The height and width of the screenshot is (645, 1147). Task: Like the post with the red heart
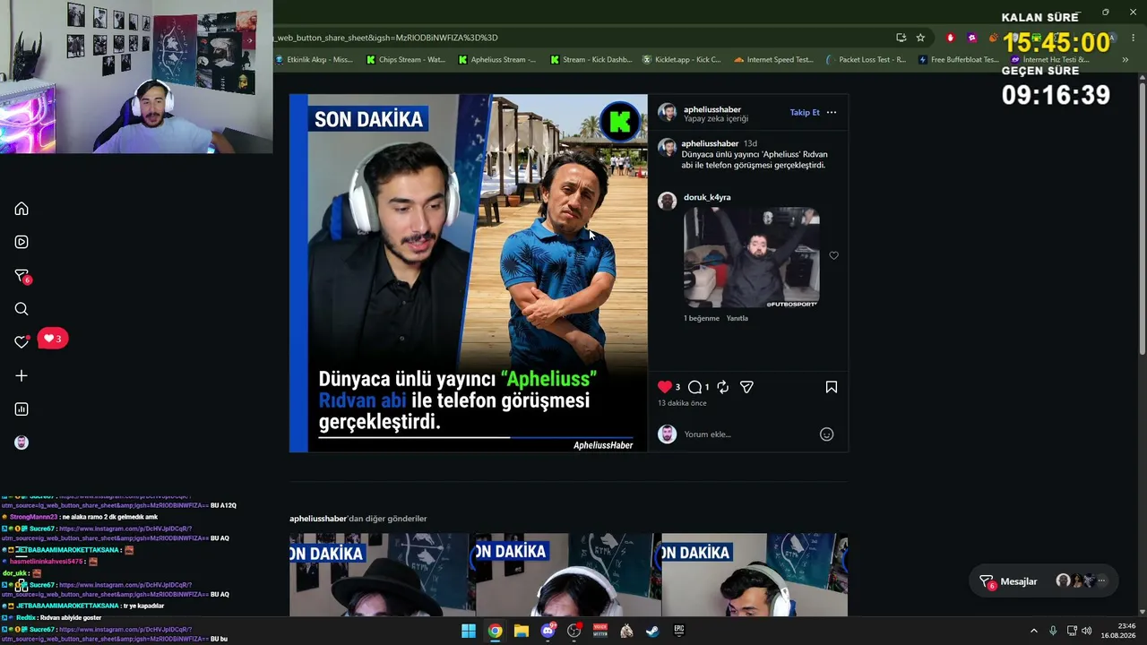tap(665, 387)
